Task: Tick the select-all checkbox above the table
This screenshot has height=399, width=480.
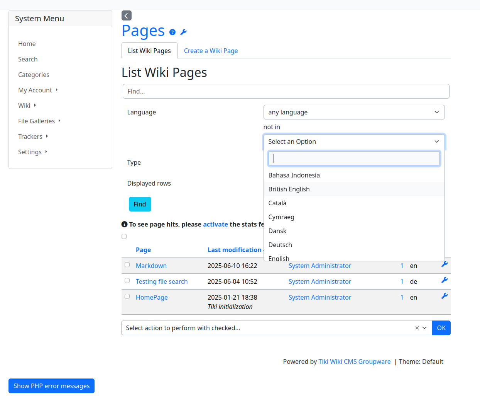Action: (124, 236)
